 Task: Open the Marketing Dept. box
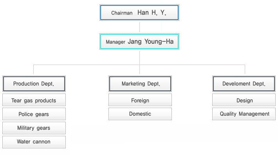[140, 84]
